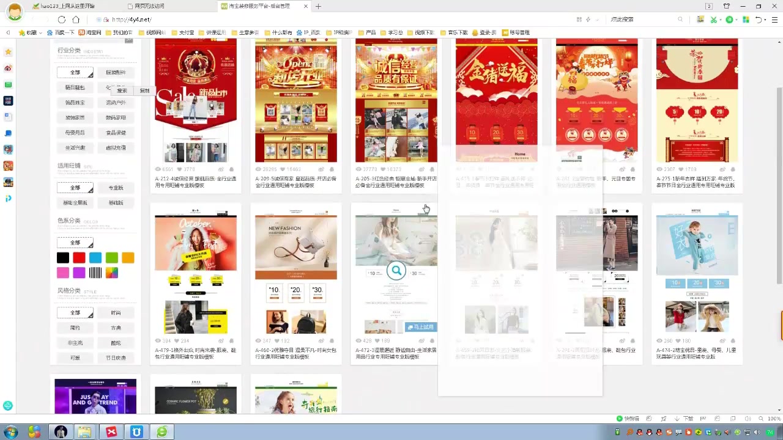This screenshot has width=783, height=440.
Task: Click Weibo share icon under A-209 template
Action: [321, 169]
